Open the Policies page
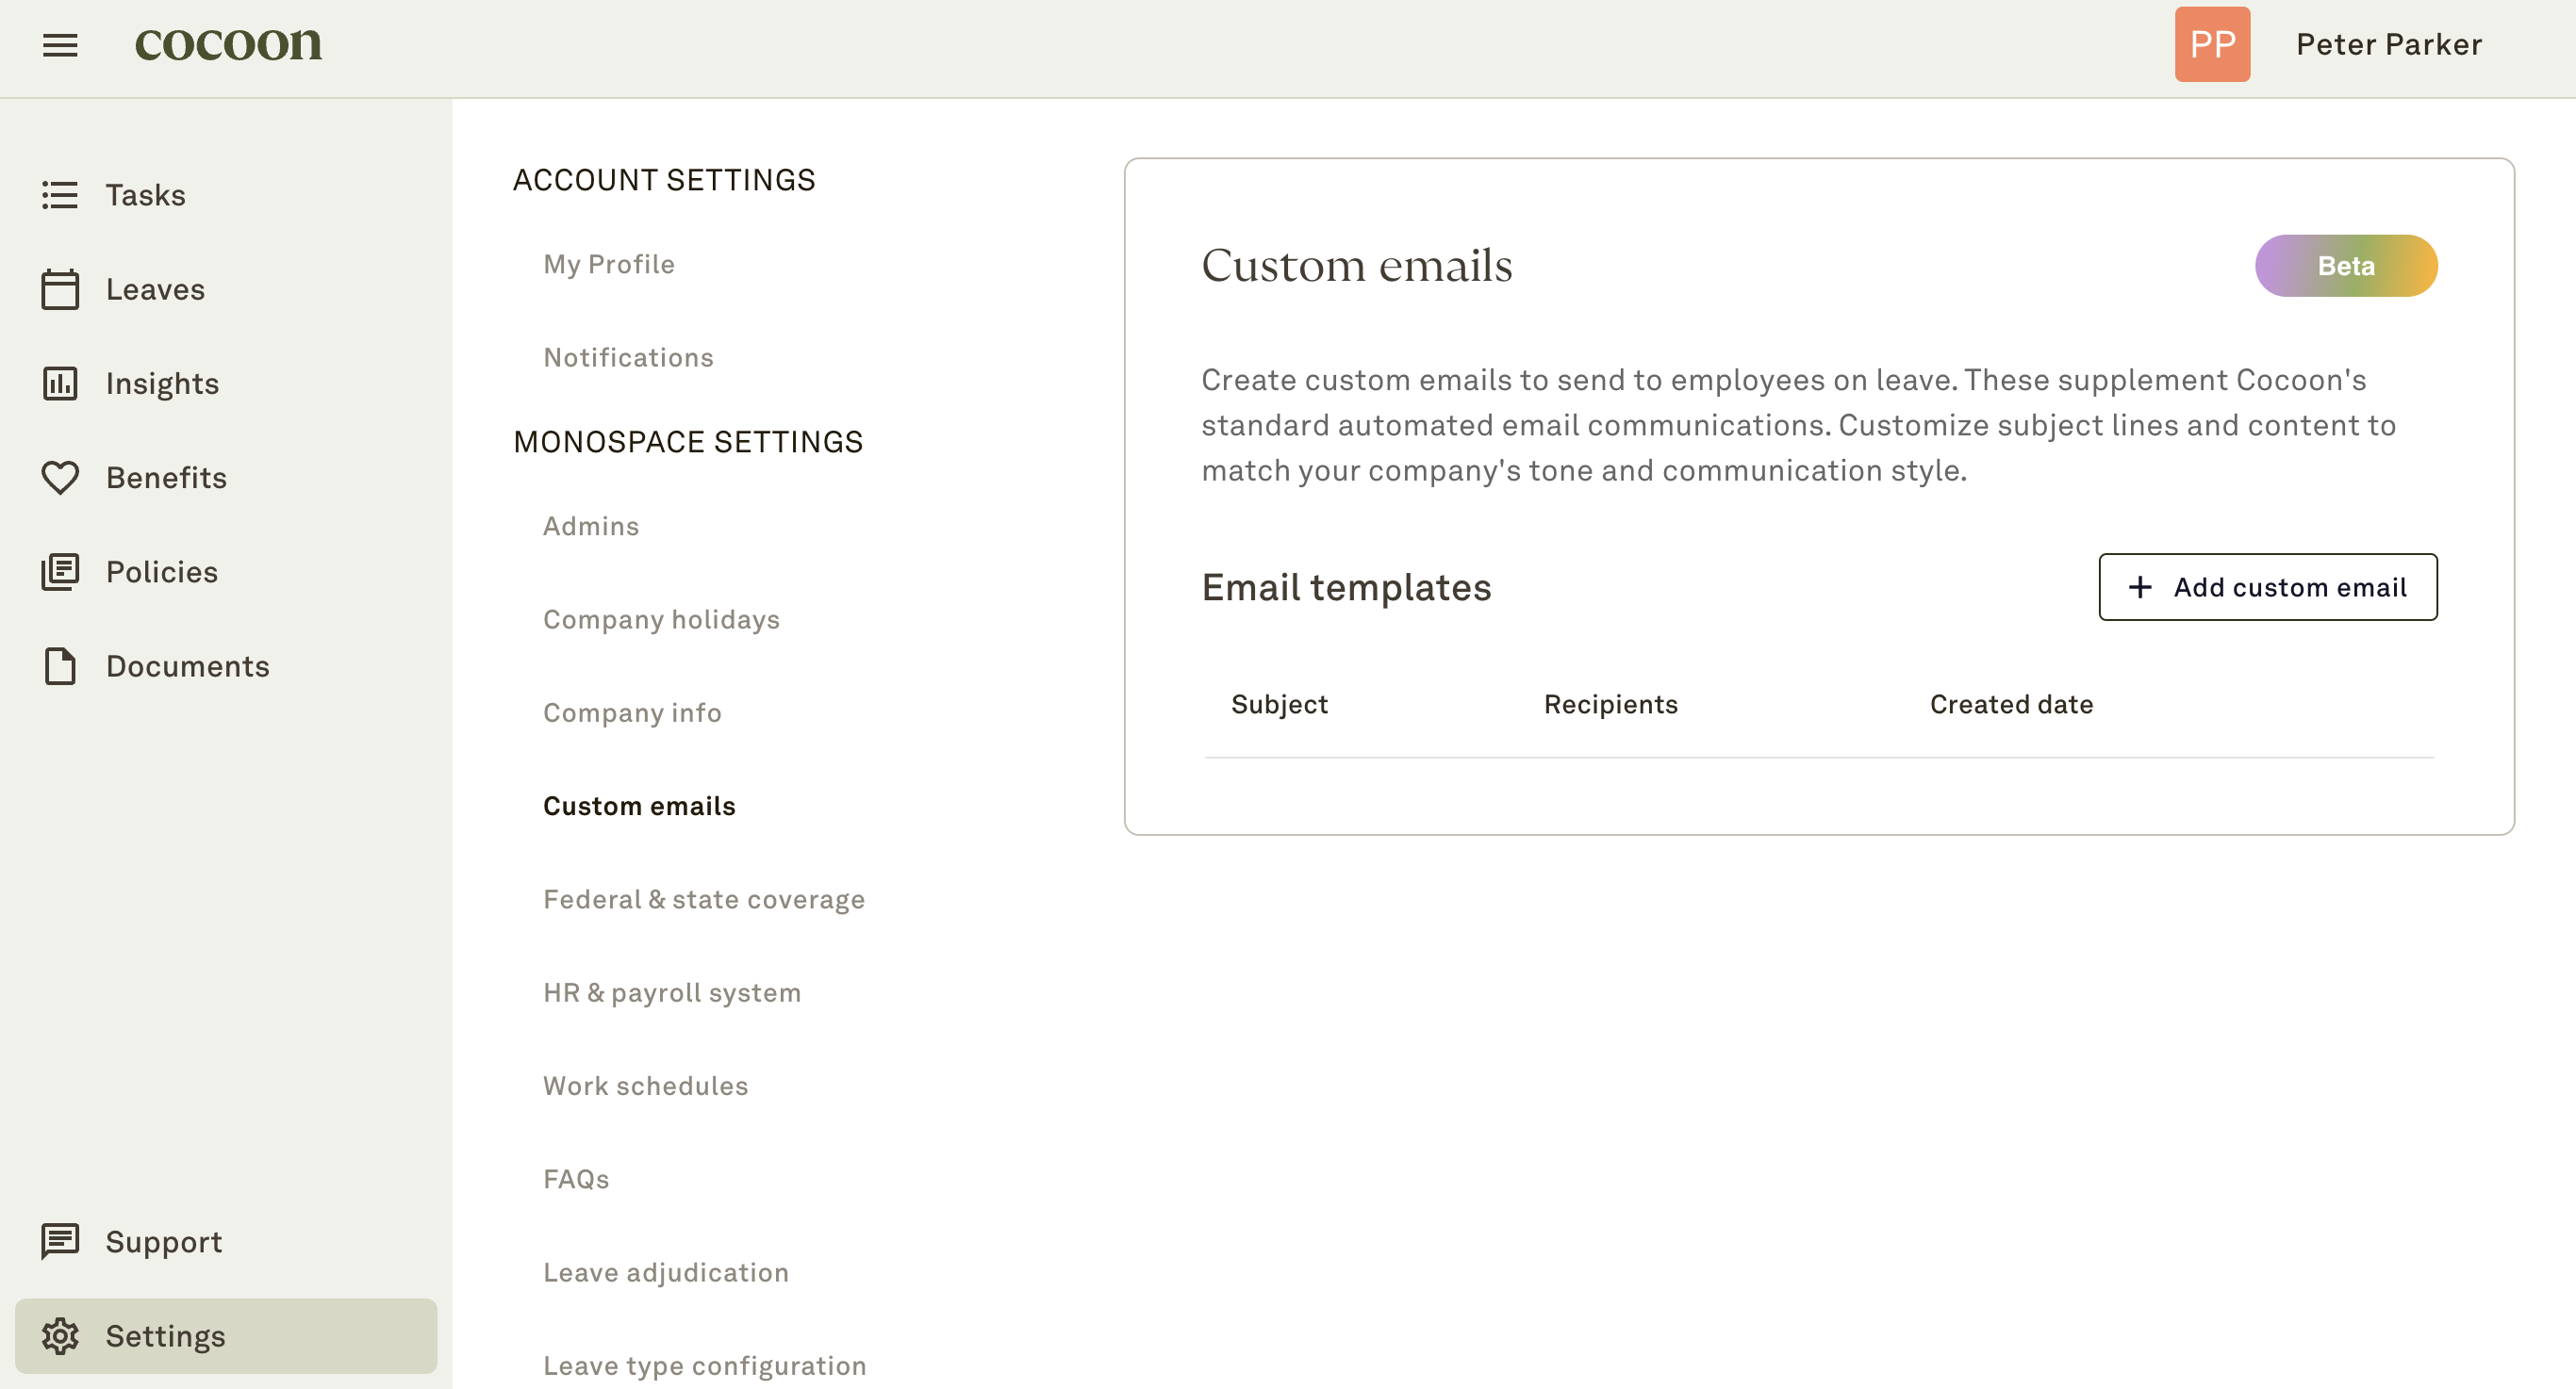The width and height of the screenshot is (2576, 1389). pyautogui.click(x=226, y=572)
